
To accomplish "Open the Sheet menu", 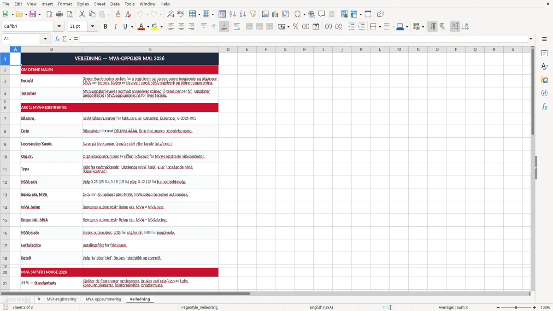I will (x=100, y=4).
